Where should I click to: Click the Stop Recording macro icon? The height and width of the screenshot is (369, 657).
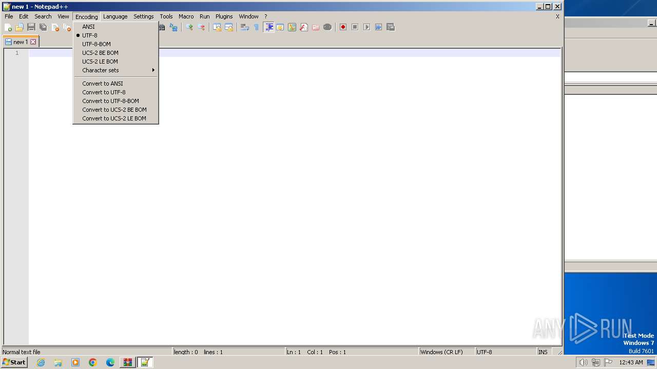[355, 27]
